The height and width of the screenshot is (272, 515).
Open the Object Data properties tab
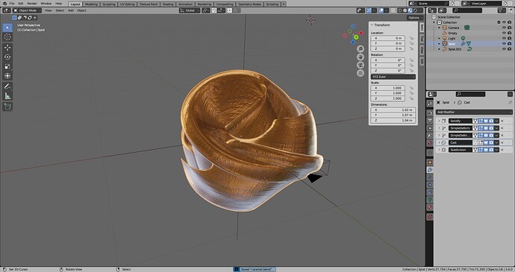tap(430, 200)
